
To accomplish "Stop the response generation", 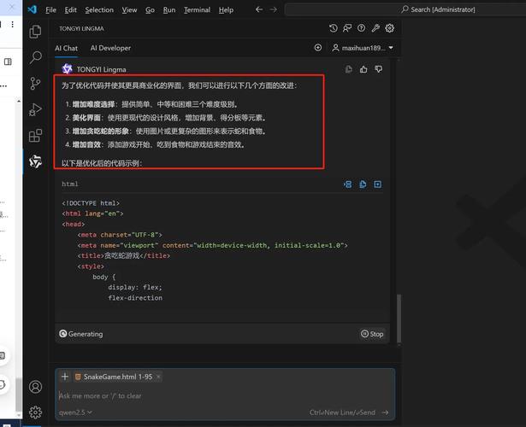I will (372, 334).
